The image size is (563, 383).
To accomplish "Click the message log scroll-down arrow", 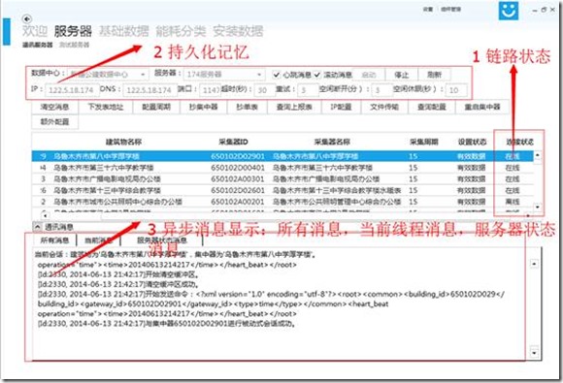I will [x=534, y=353].
